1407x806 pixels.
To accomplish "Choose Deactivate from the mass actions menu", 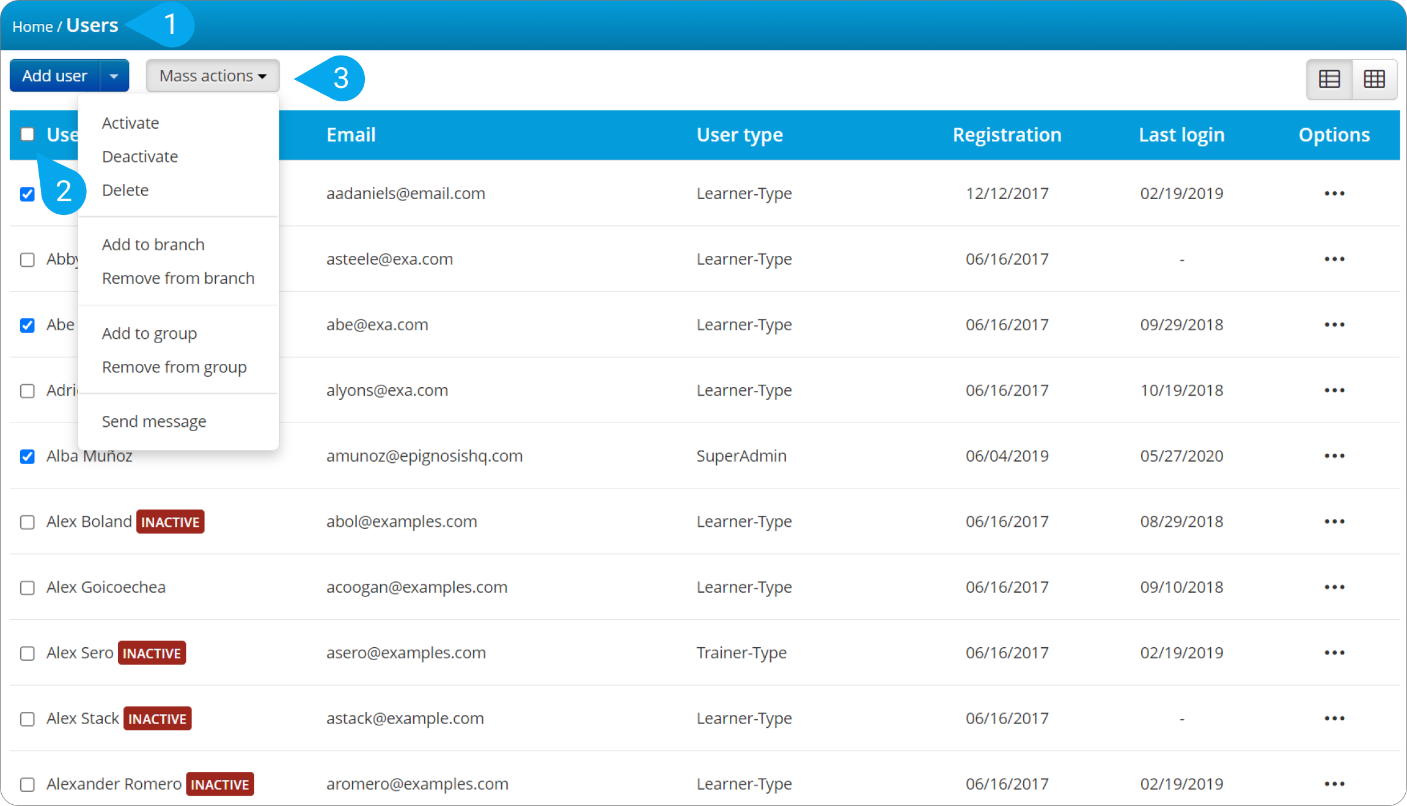I will [140, 157].
